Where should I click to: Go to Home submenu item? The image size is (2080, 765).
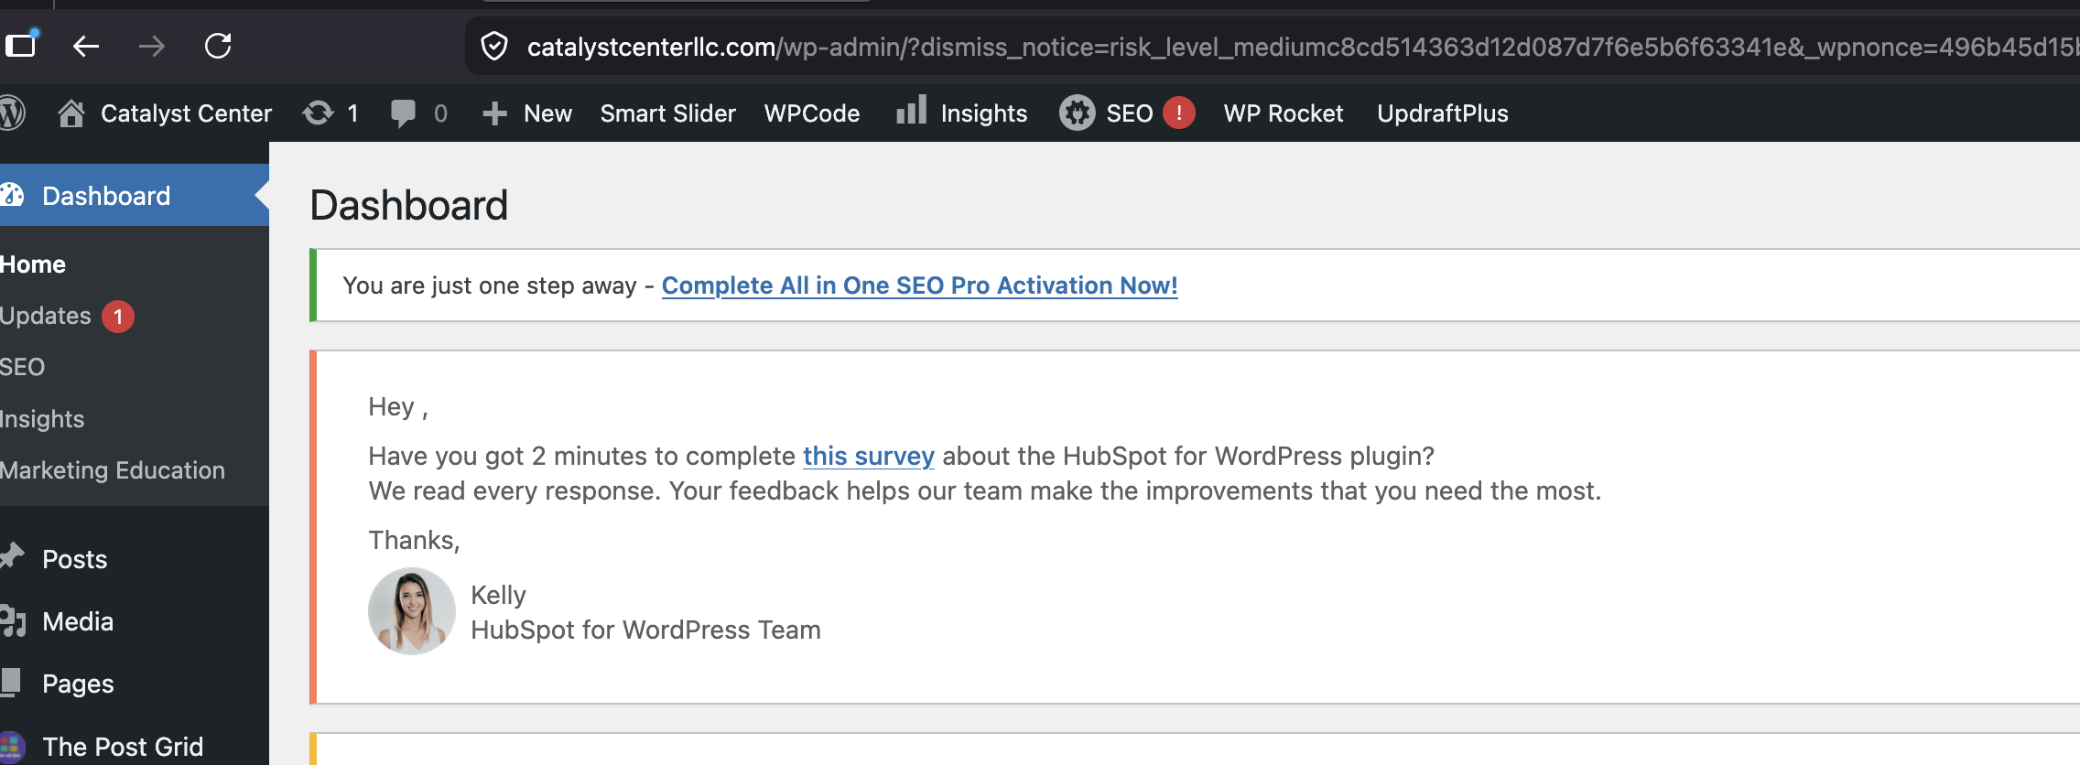coord(33,264)
